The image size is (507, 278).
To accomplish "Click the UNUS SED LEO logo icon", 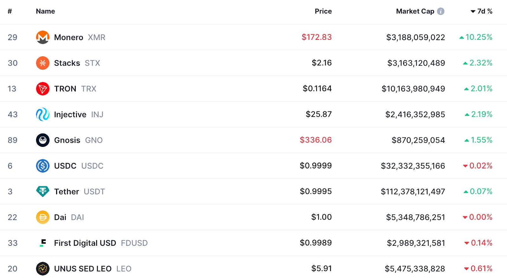I will point(42,269).
